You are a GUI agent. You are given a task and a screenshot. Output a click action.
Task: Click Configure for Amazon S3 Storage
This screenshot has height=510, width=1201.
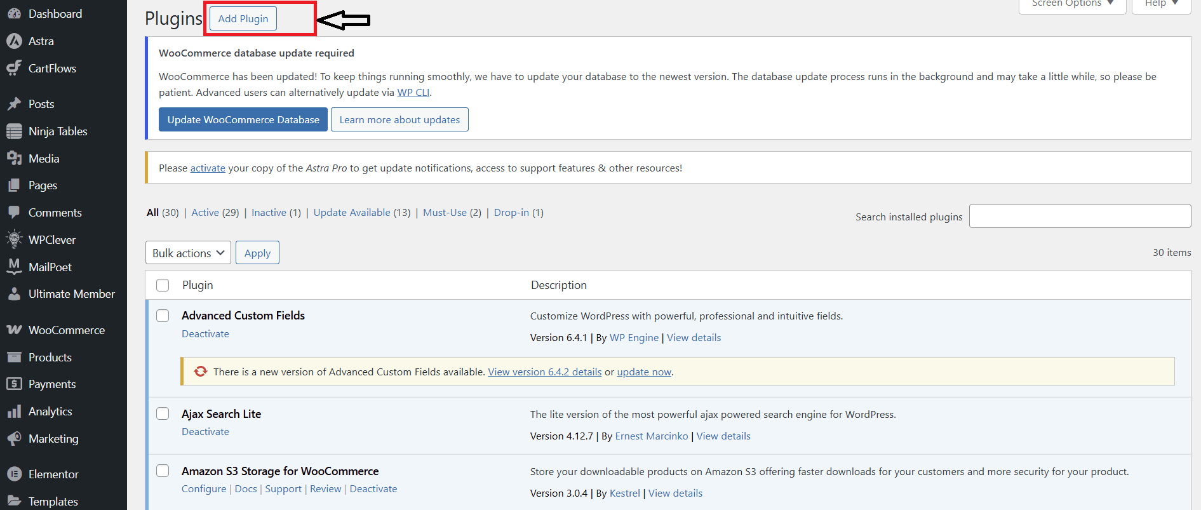[x=204, y=488]
